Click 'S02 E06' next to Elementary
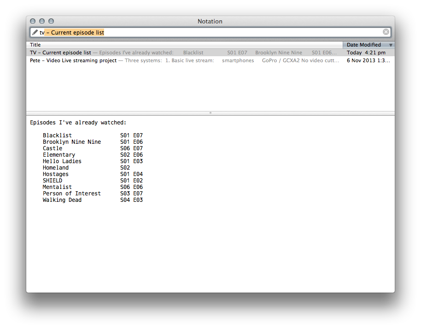The width and height of the screenshot is (421, 329). pos(132,155)
